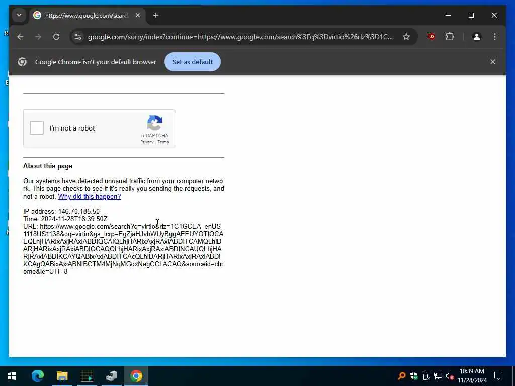This screenshot has height=386, width=515.
Task: Open File Explorer from the taskbar
Action: pos(62,376)
